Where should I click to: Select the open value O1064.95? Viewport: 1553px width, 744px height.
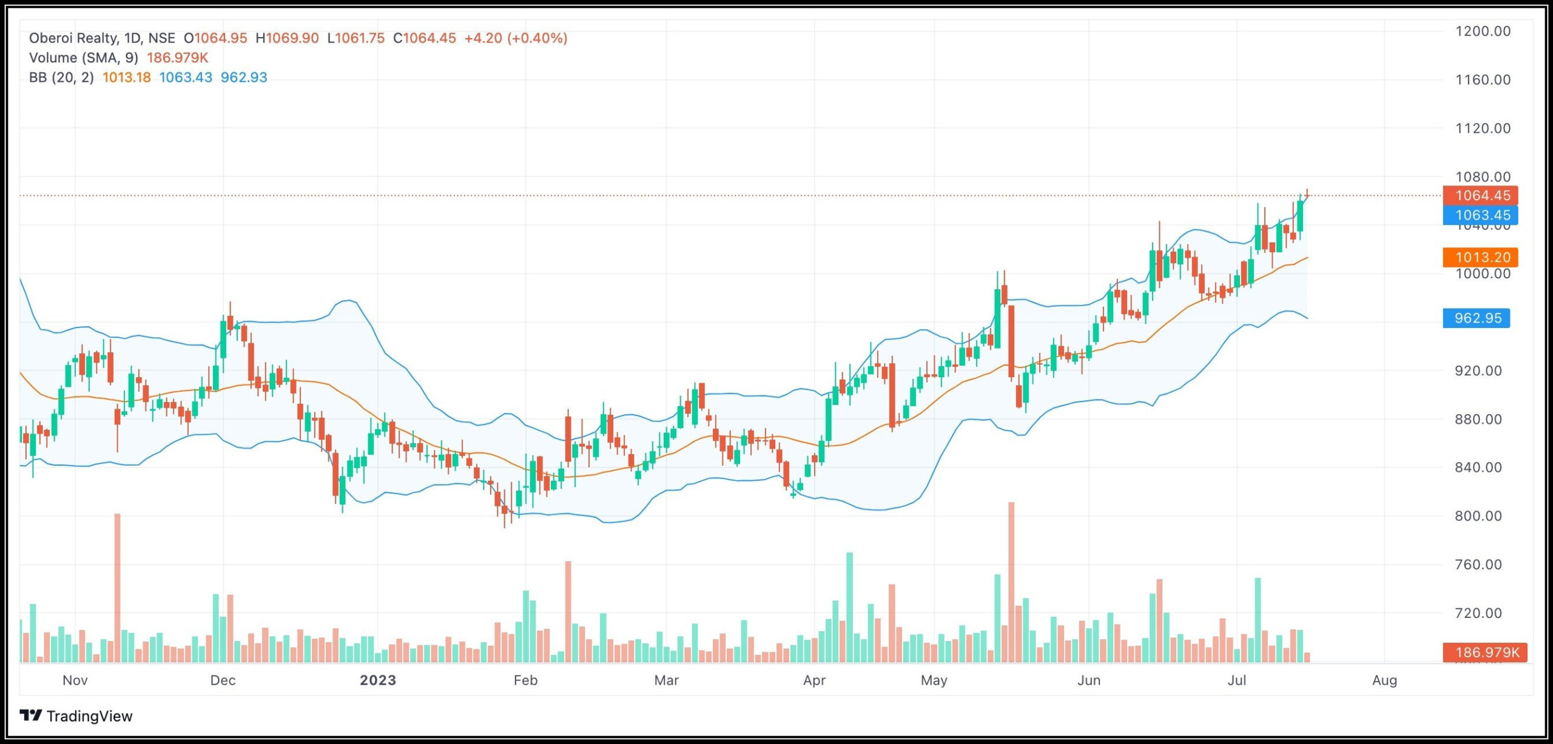215,38
